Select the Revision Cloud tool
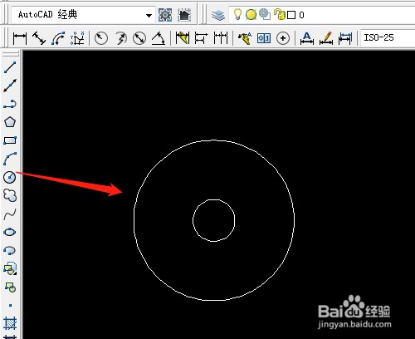Viewport: 415px width, 339px height. coord(10,195)
